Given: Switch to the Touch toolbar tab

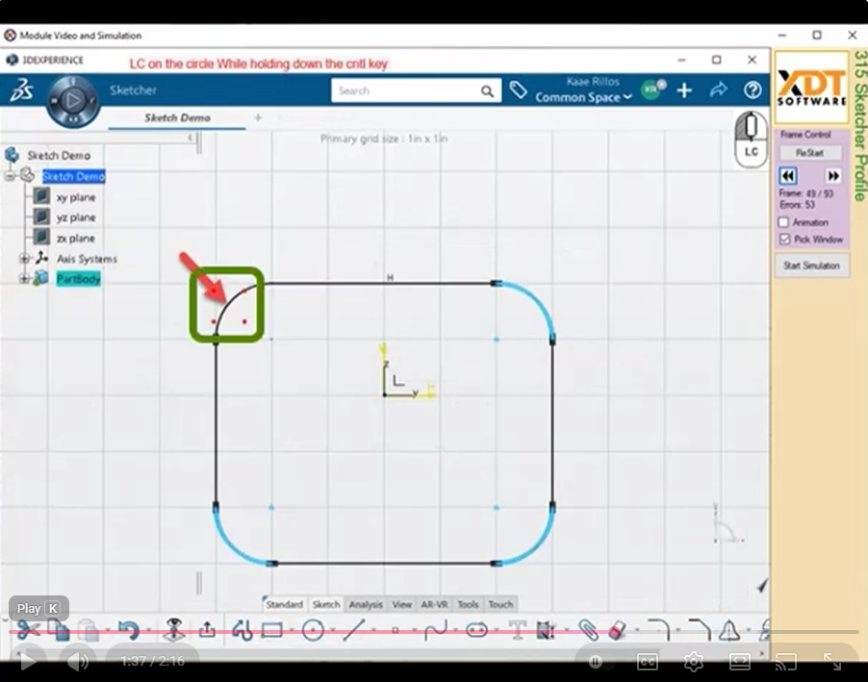Looking at the screenshot, I should [500, 604].
